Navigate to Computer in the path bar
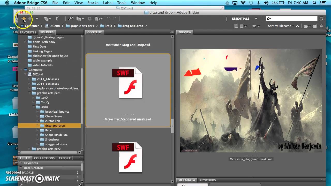The width and height of the screenshot is (331, 186). [x=30, y=26]
